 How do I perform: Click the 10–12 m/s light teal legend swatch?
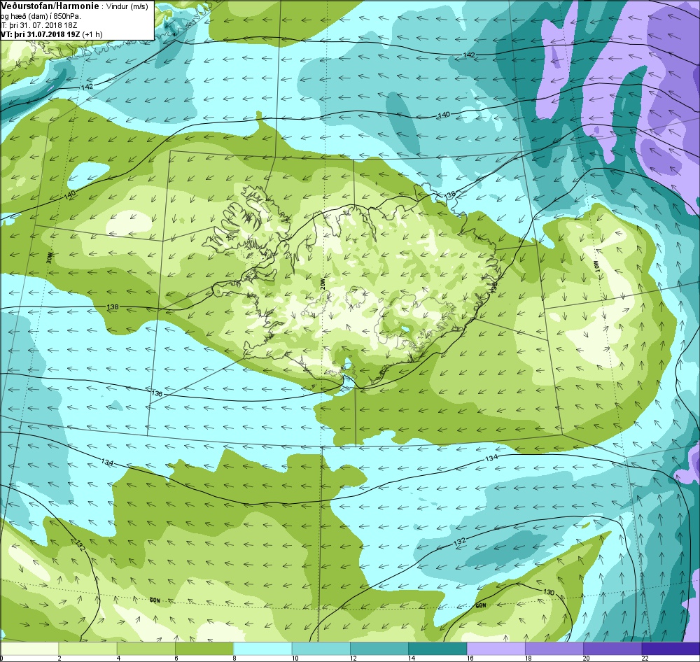[321, 648]
